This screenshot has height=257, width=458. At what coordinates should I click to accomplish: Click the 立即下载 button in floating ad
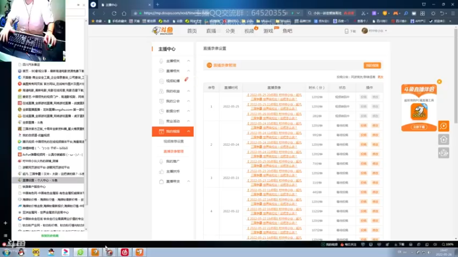(419, 127)
